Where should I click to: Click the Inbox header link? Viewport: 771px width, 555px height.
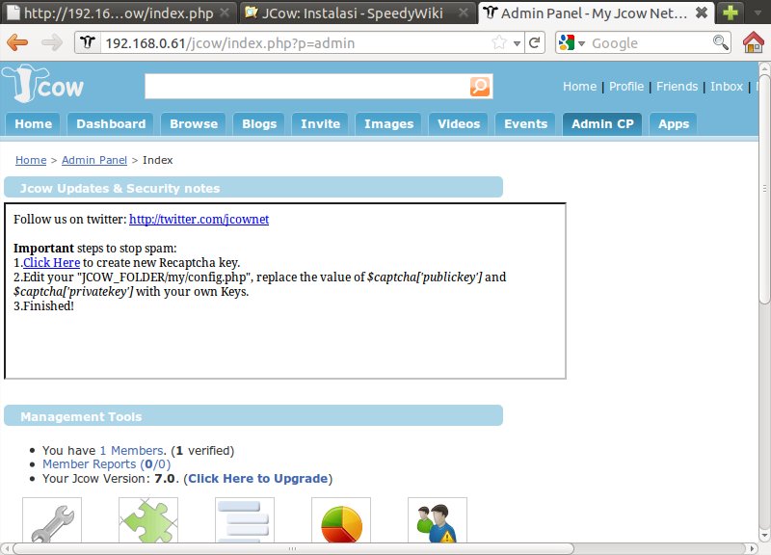tap(727, 87)
